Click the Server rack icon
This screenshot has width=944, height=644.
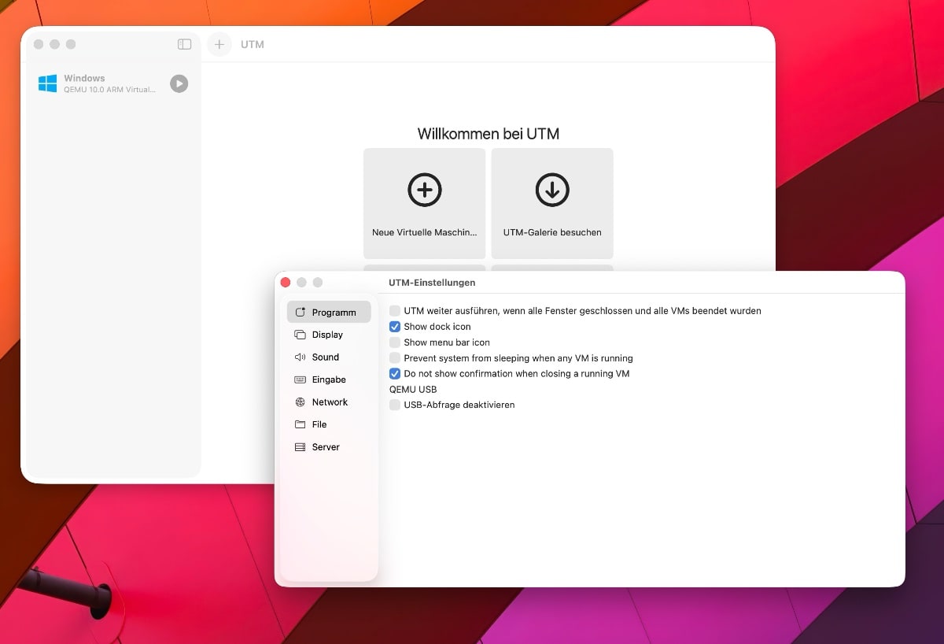pyautogui.click(x=300, y=447)
